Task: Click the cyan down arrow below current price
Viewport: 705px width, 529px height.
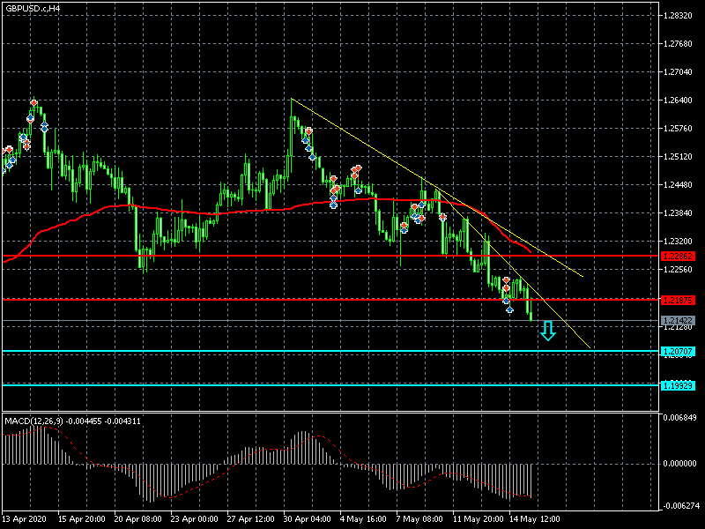Action: pos(548,332)
